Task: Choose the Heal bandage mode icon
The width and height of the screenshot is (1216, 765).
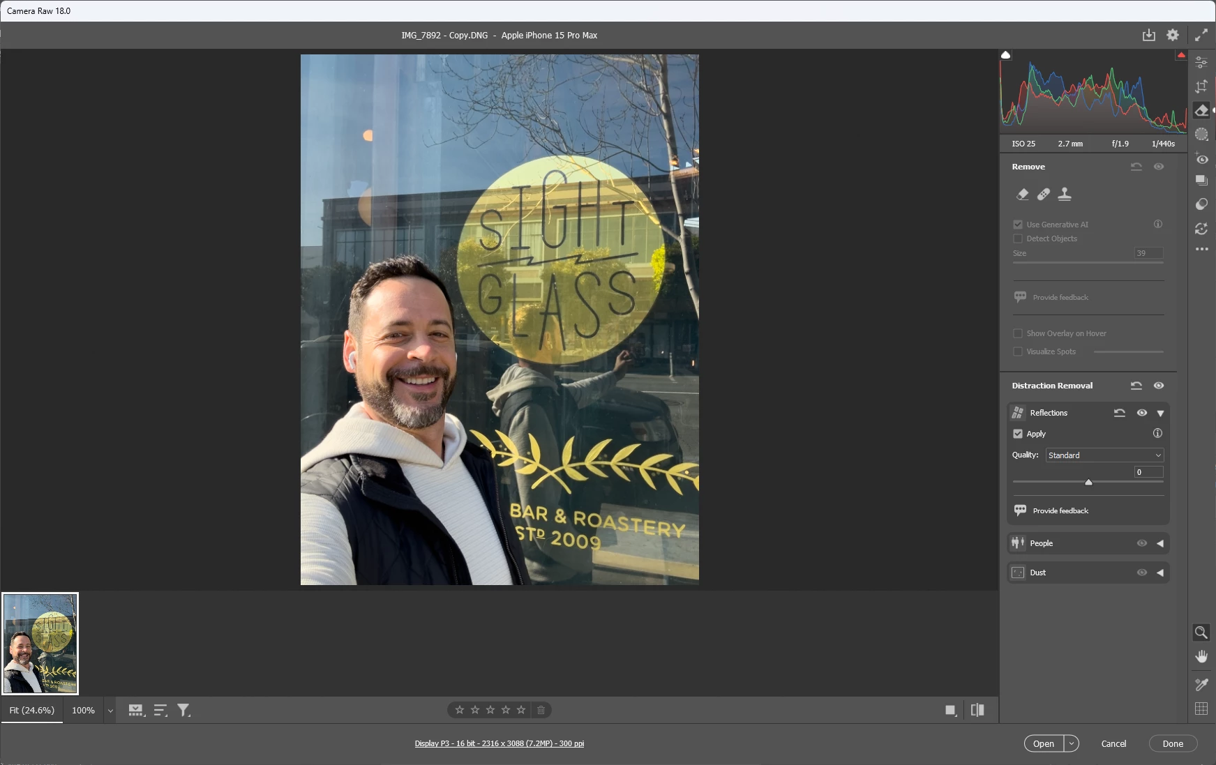Action: pos(1043,195)
